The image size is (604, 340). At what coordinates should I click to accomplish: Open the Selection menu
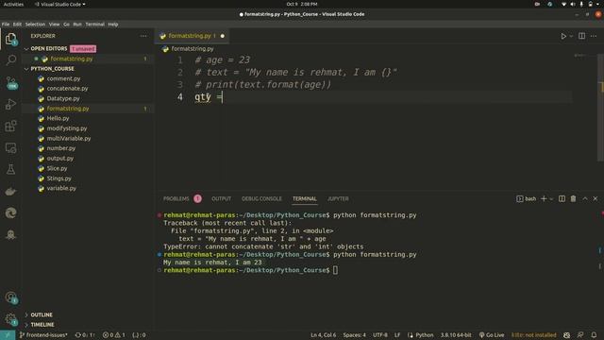coord(35,24)
